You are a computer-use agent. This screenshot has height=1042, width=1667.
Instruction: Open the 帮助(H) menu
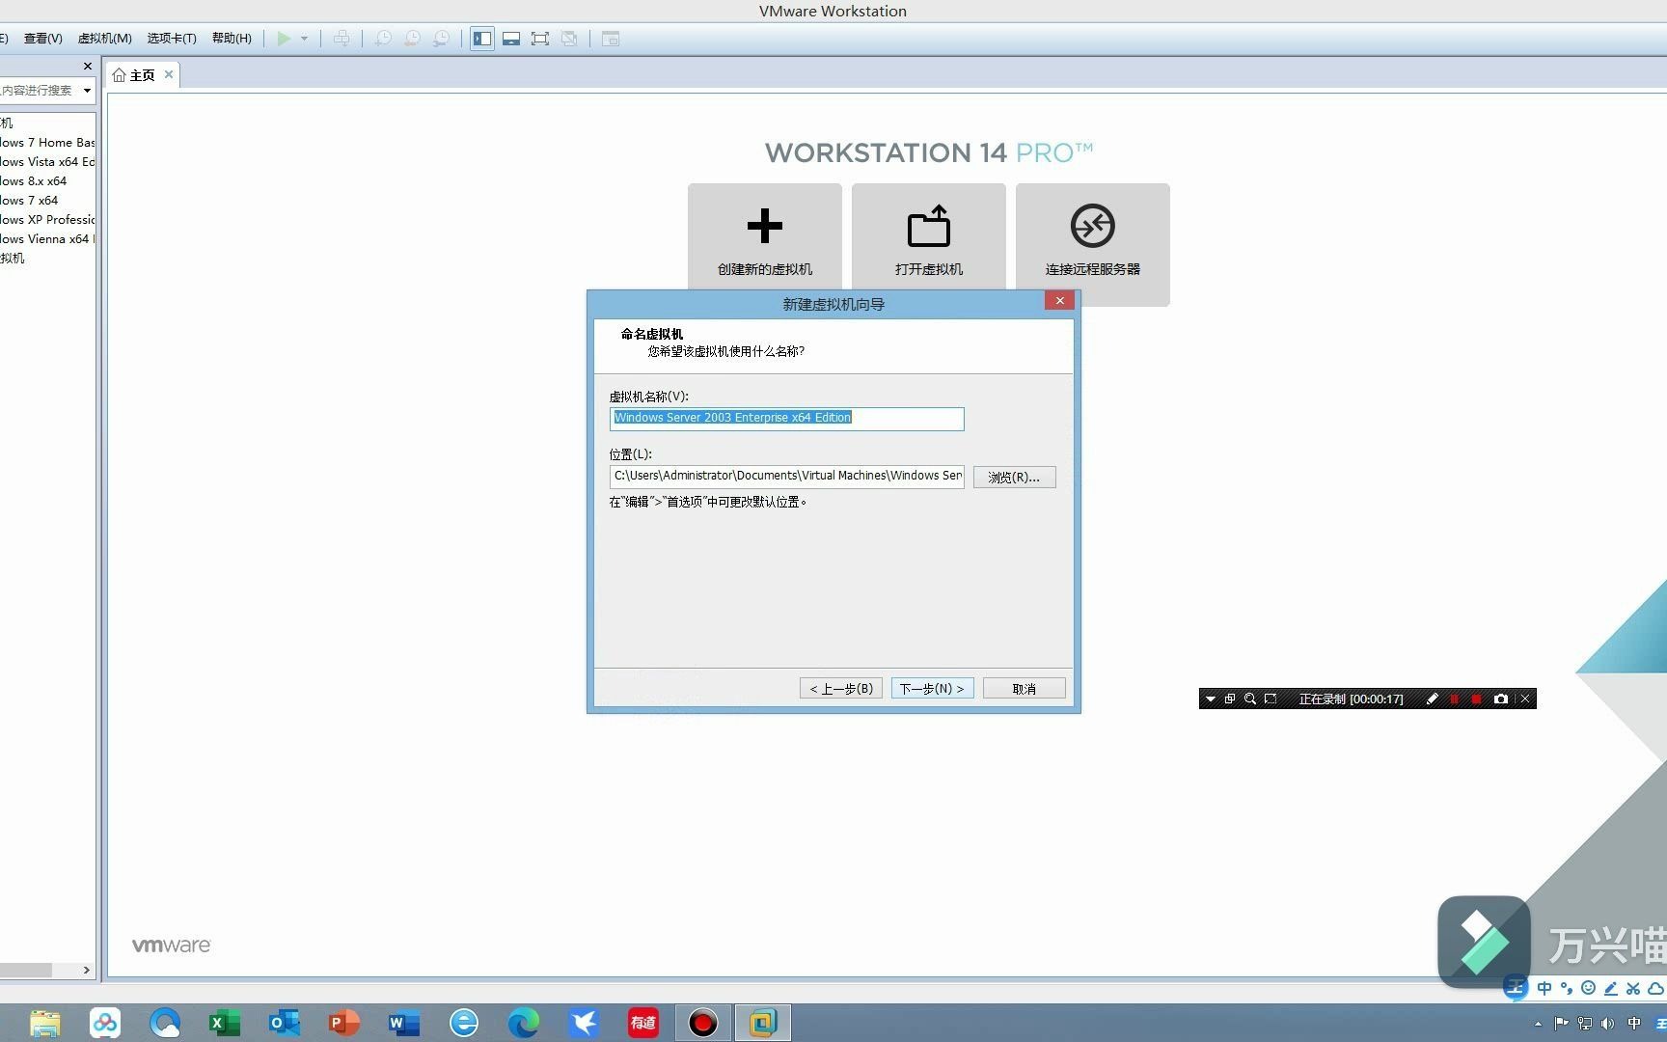(232, 39)
